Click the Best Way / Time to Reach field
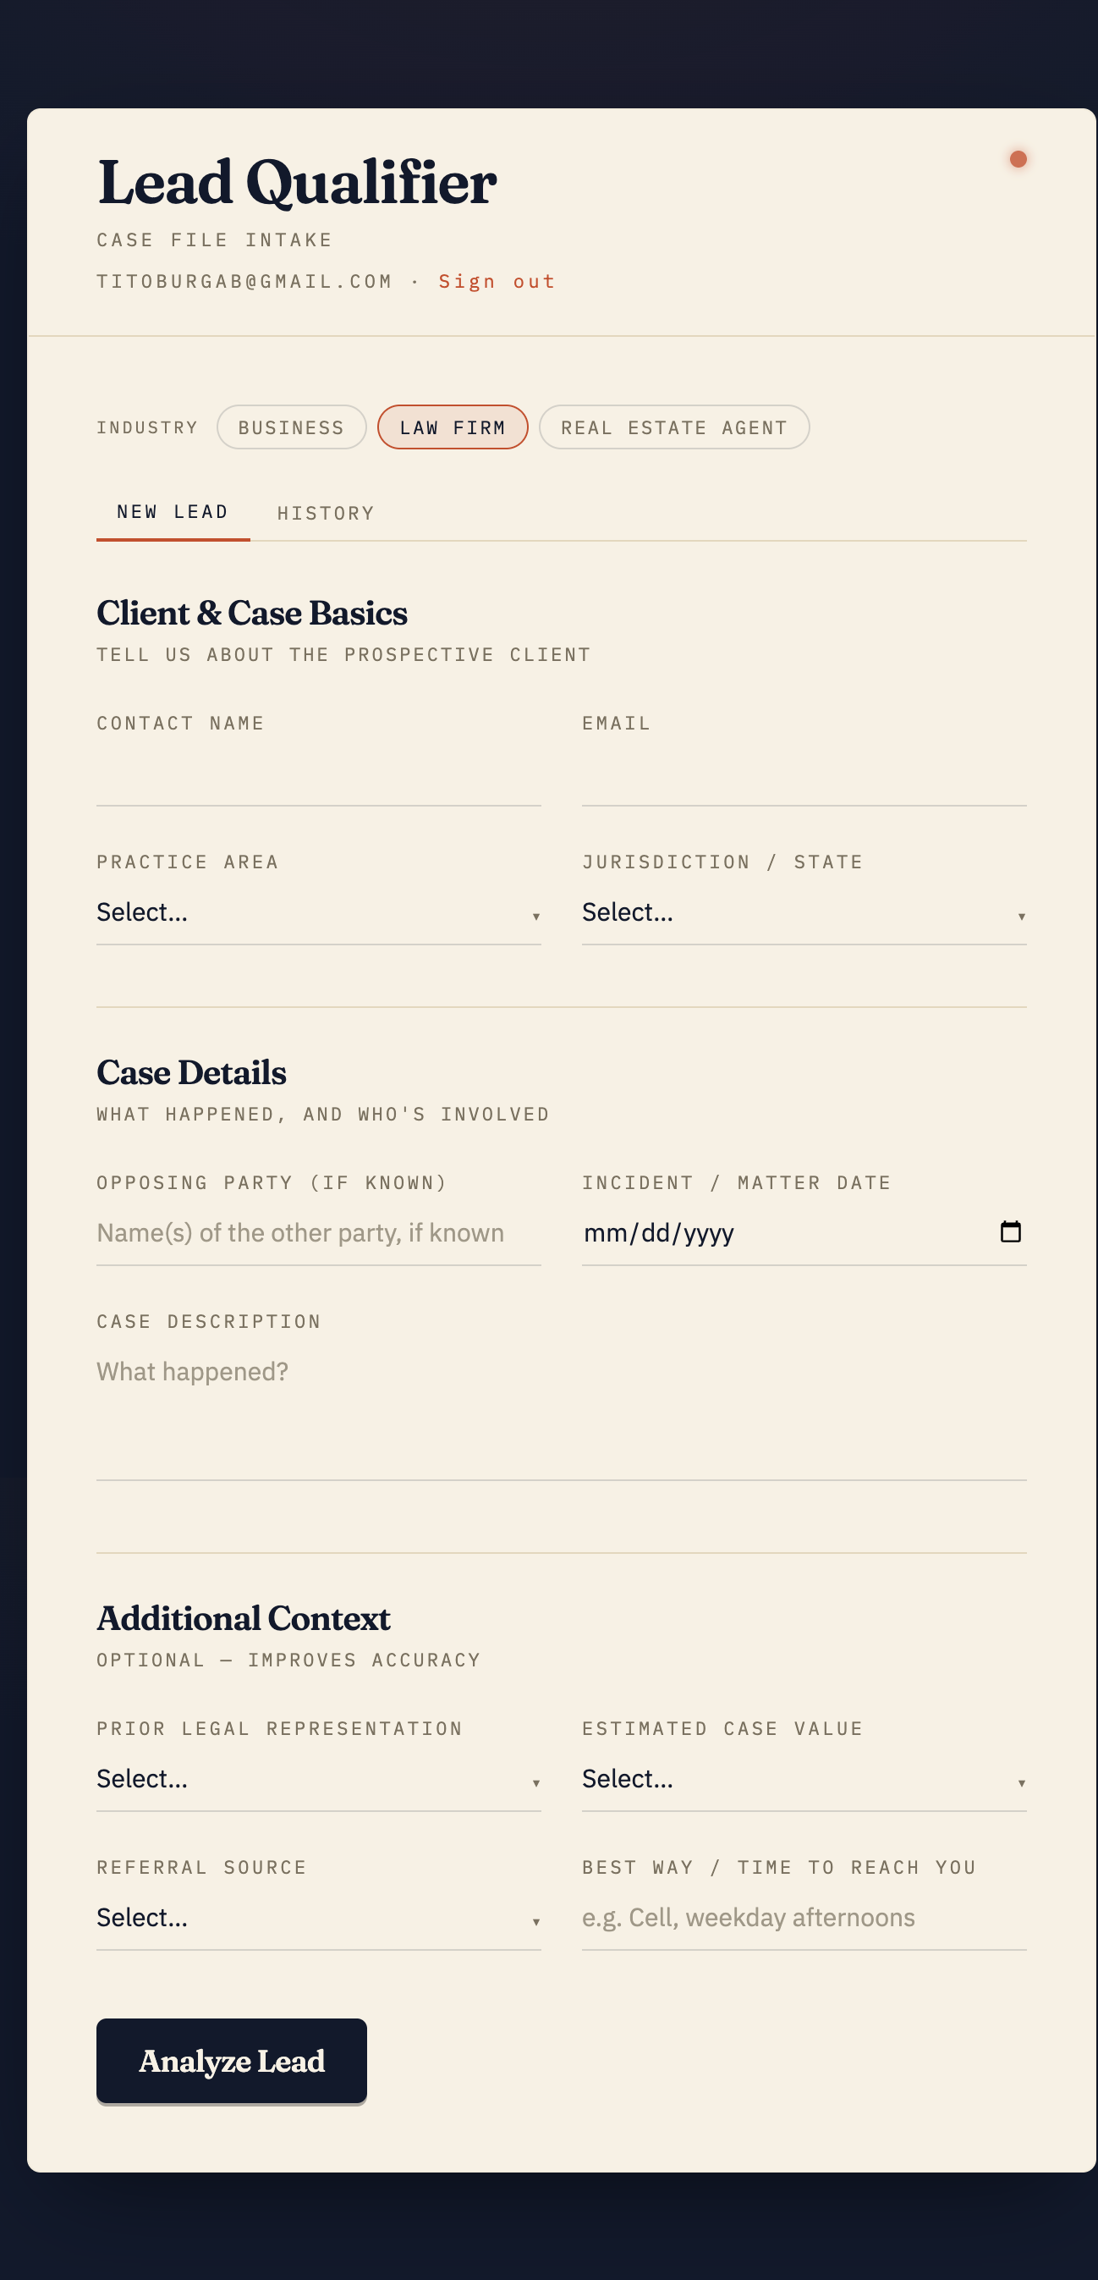The width and height of the screenshot is (1098, 2280). point(804,1918)
